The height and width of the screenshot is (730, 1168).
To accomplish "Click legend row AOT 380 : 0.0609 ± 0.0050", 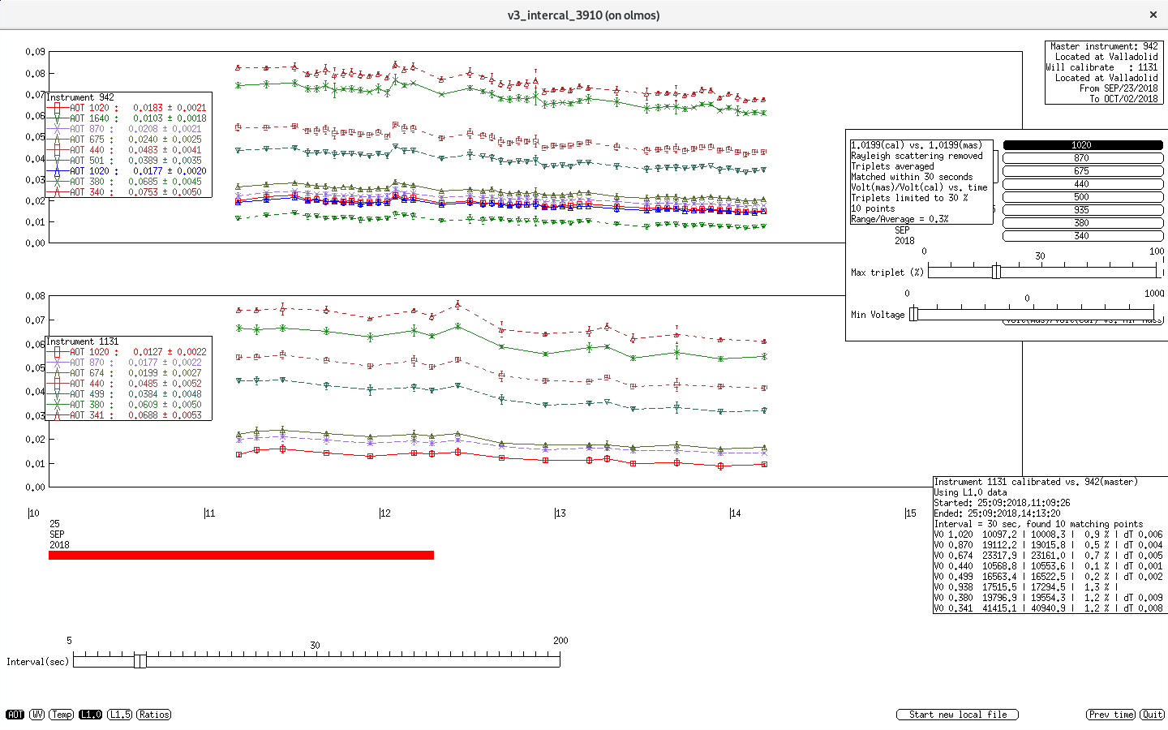I will click(128, 405).
